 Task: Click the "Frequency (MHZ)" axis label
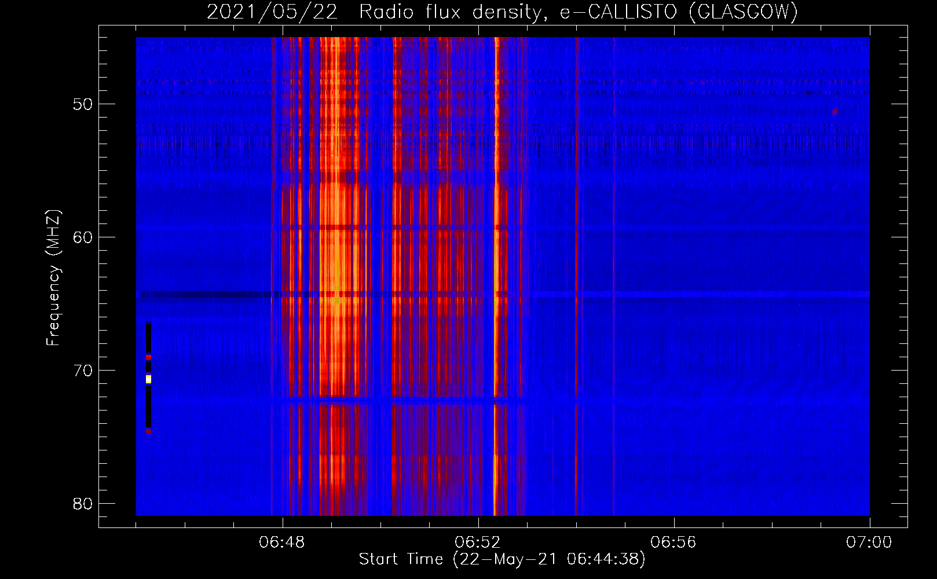pos(53,278)
